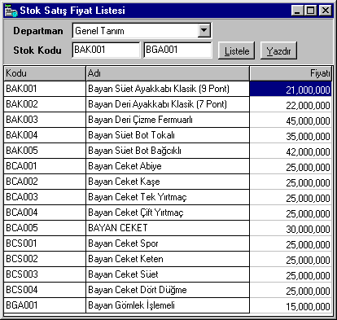337x320 pixels.
Task: Select the BAK003 code cell
Action: [45, 120]
